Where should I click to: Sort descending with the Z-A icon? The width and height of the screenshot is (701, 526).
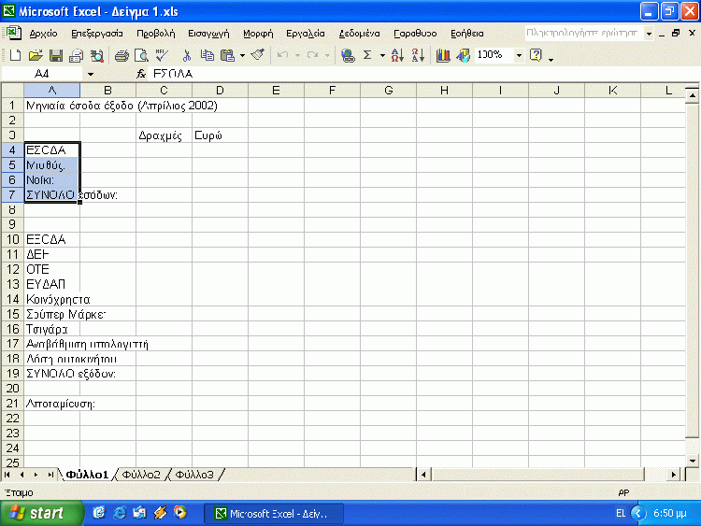(418, 55)
